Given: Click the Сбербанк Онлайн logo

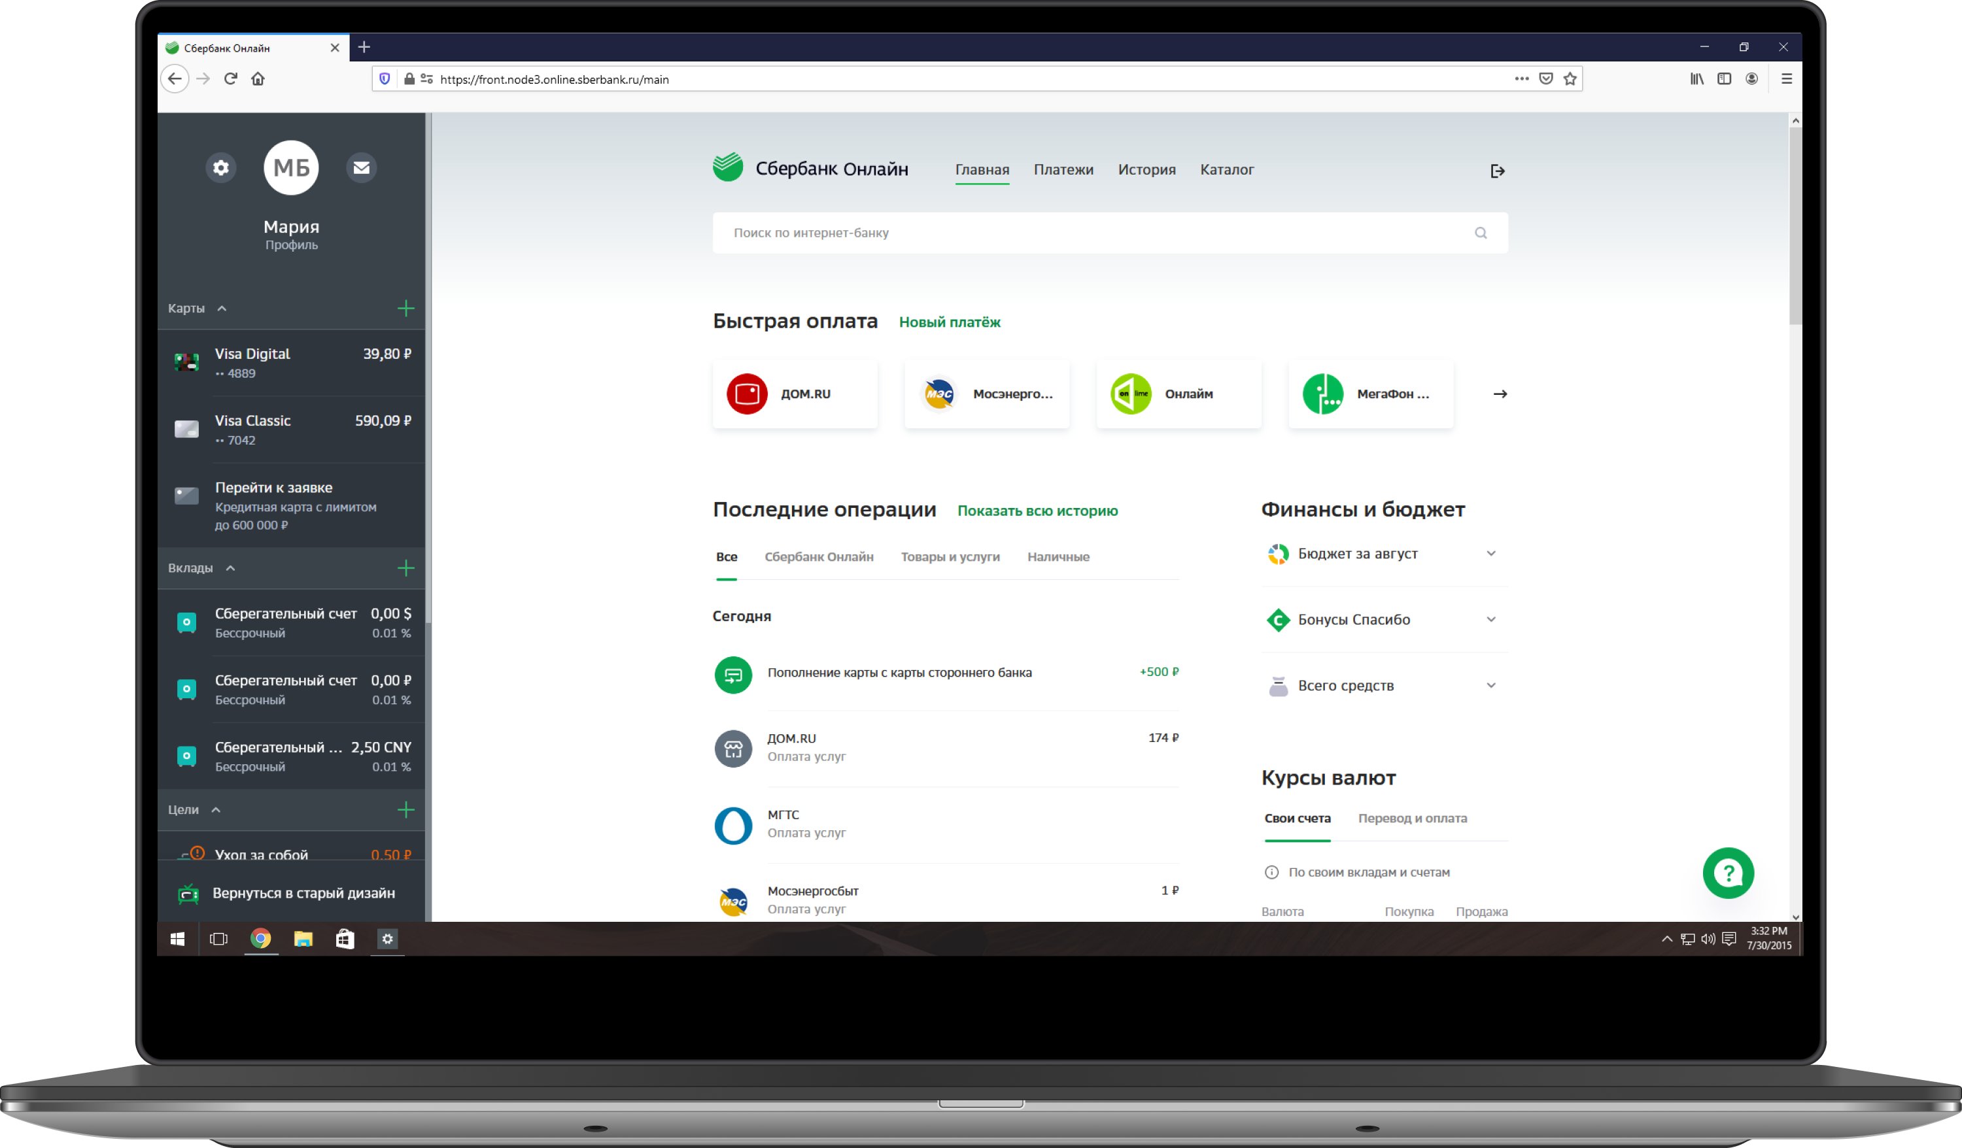Looking at the screenshot, I should tap(810, 168).
